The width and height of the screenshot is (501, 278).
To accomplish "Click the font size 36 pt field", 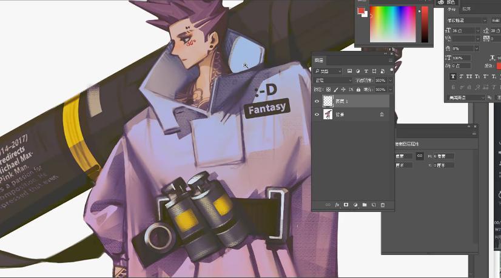I will pos(463,31).
